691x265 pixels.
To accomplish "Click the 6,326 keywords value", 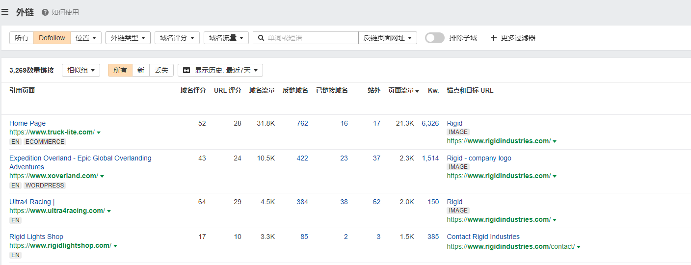I will point(430,123).
